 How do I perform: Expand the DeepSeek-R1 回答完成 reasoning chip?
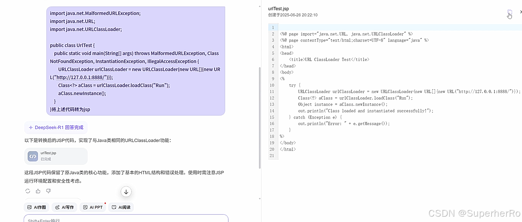(56, 127)
